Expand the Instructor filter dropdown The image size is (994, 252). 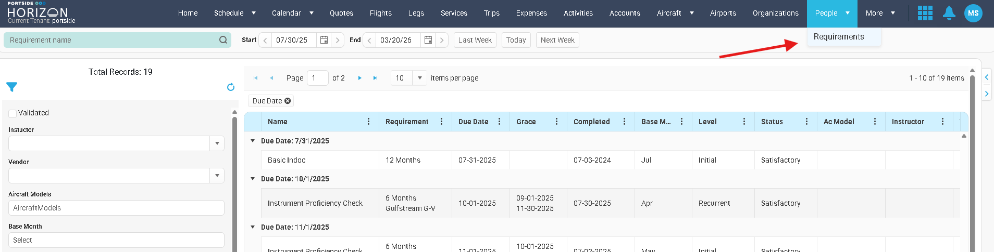(217, 143)
